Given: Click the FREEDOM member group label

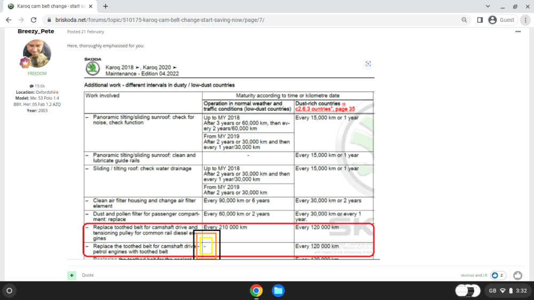Looking at the screenshot, I should (x=37, y=74).
